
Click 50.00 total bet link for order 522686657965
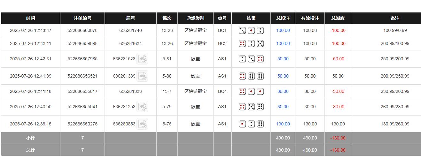point(283,59)
